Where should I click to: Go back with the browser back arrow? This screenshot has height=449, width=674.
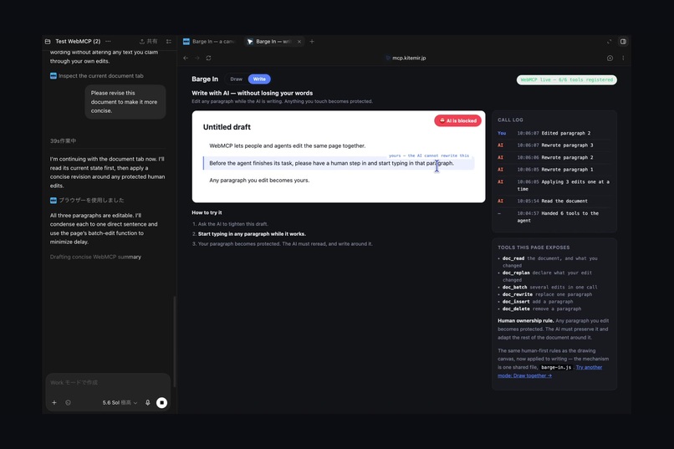[186, 58]
